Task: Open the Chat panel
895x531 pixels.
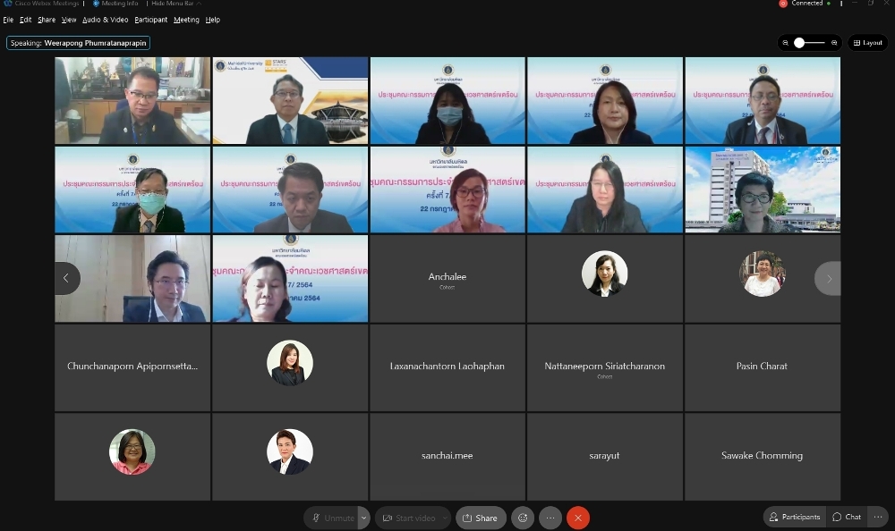Action: [x=847, y=517]
